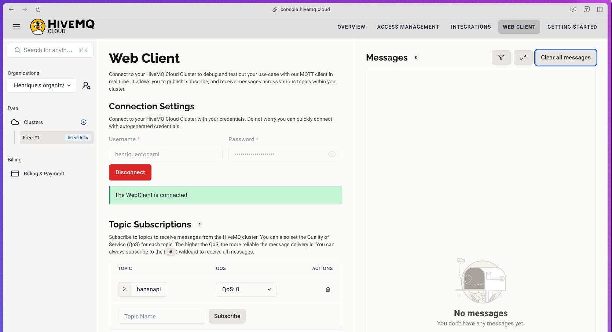The width and height of the screenshot is (612, 332).
Task: Click the HiveMQ Cloud logo
Action: 62,27
